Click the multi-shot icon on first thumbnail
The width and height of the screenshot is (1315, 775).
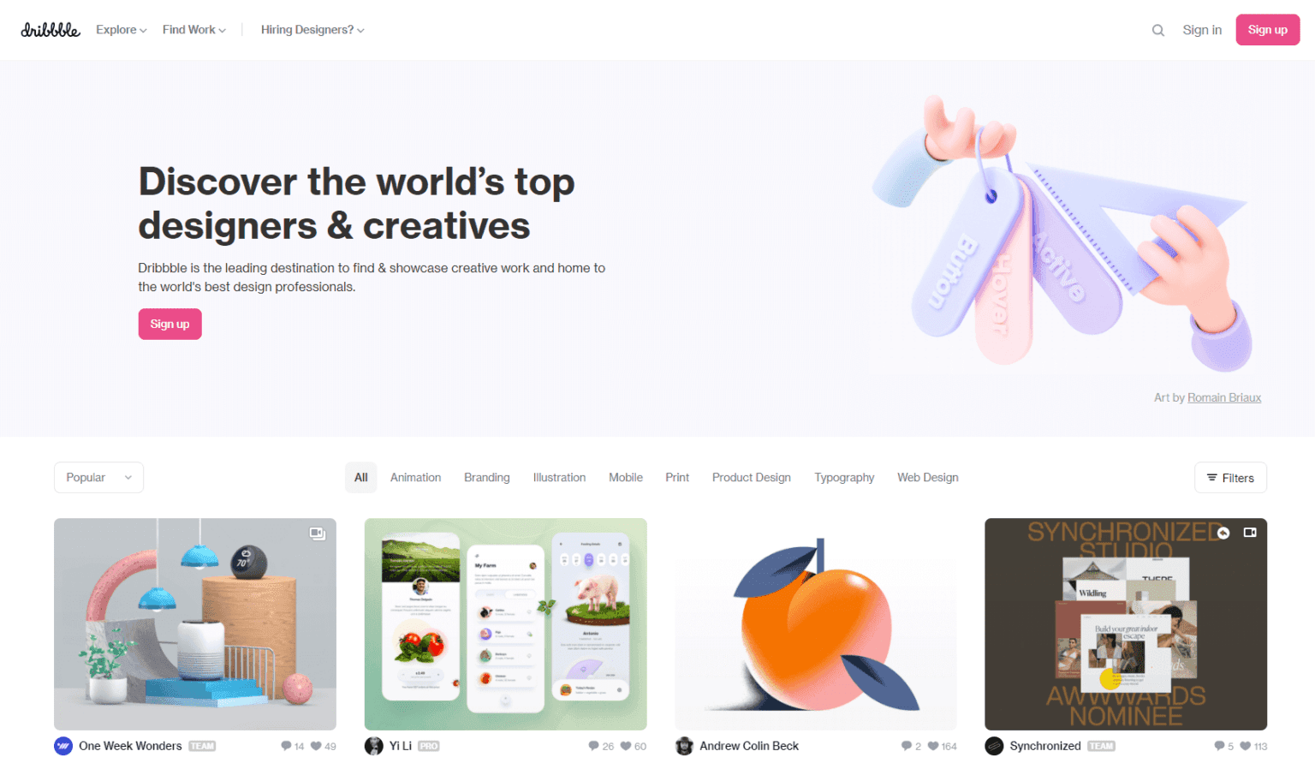coord(317,533)
